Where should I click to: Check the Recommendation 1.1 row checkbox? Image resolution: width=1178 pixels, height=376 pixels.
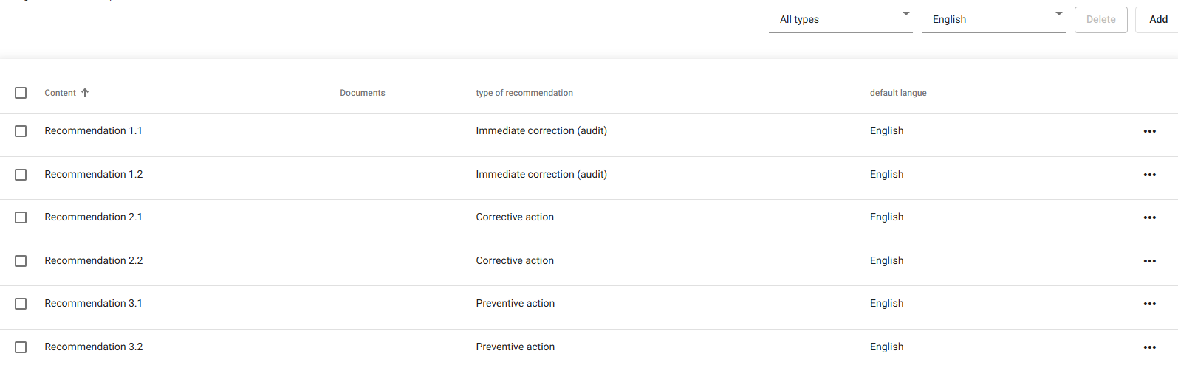(x=21, y=131)
